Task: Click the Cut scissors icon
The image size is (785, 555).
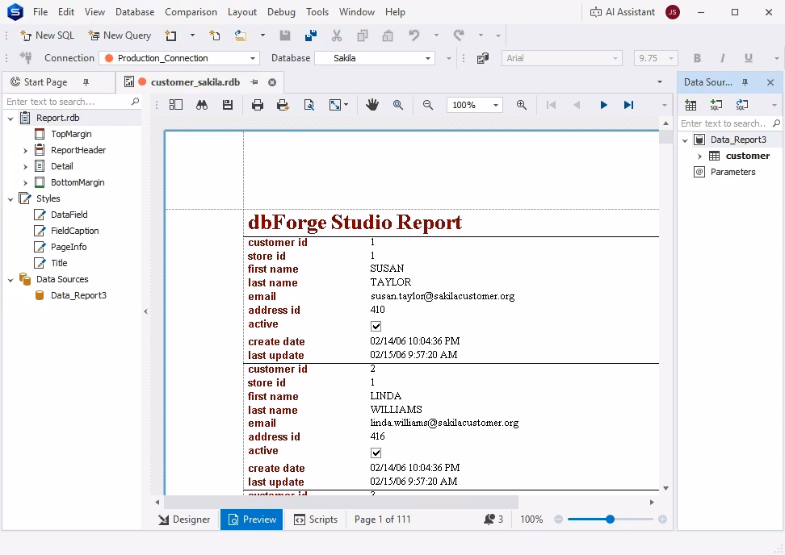Action: coord(337,35)
